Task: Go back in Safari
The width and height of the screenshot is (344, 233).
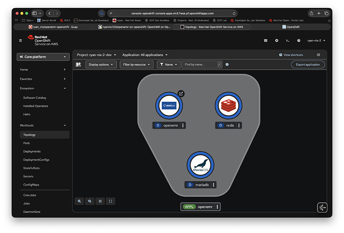Action: (49, 13)
